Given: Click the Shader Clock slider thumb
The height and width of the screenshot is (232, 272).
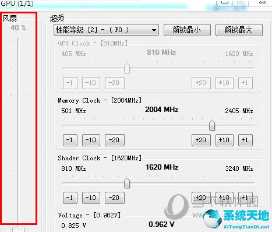Looking at the screenshot, I should click(127, 183).
